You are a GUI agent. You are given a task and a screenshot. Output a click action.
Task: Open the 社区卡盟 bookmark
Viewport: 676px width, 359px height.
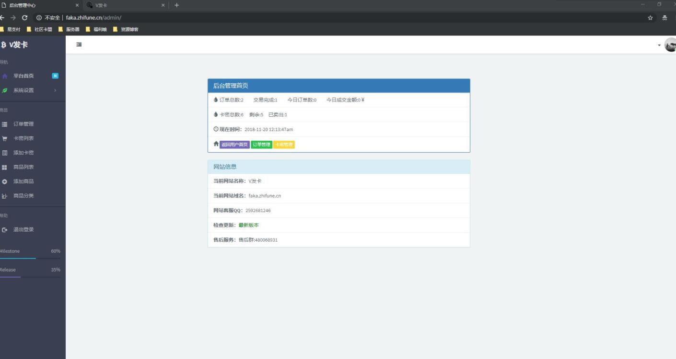coord(39,29)
